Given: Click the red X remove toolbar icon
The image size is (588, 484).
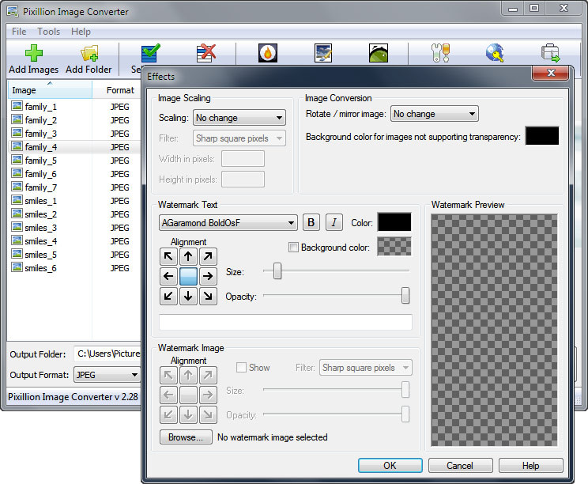Looking at the screenshot, I should (x=206, y=53).
